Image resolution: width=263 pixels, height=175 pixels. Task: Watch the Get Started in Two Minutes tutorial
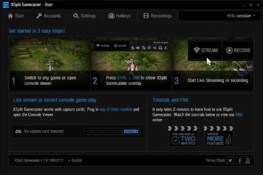[x=183, y=136]
